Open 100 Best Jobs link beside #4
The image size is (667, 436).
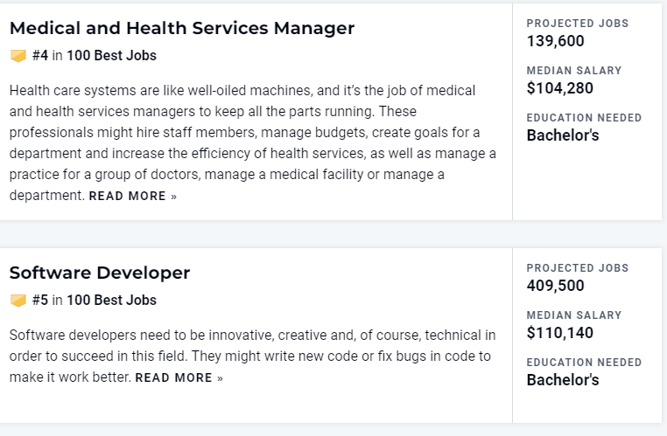click(111, 56)
